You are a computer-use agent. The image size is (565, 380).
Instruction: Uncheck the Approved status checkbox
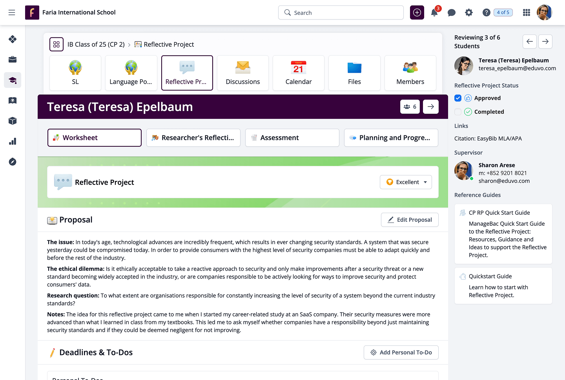click(x=458, y=98)
